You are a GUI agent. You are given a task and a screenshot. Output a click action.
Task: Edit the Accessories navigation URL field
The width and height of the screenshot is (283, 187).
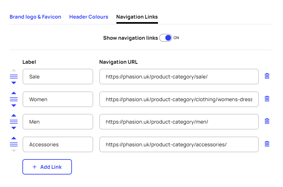[179, 144]
